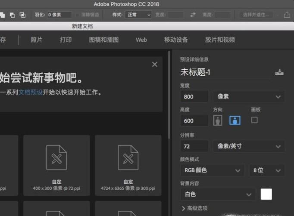Switch to the 胶片和视频 tab

220,40
